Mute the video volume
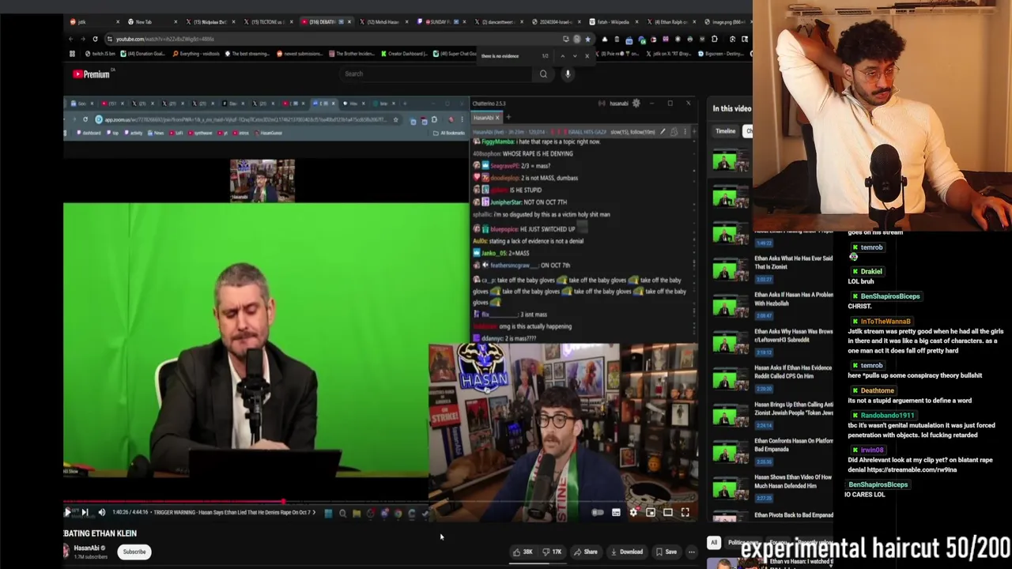Screen dimensions: 1012x569 [x=101, y=512]
